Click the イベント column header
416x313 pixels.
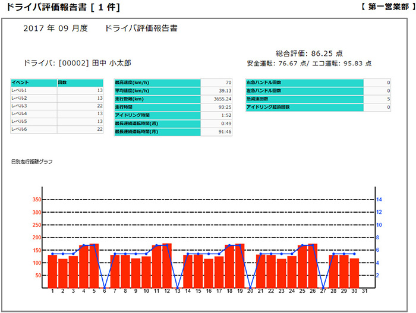[33, 83]
